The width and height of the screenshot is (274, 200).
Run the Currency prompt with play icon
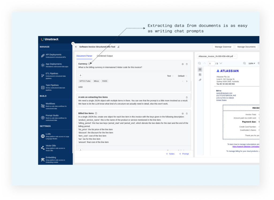click(183, 64)
